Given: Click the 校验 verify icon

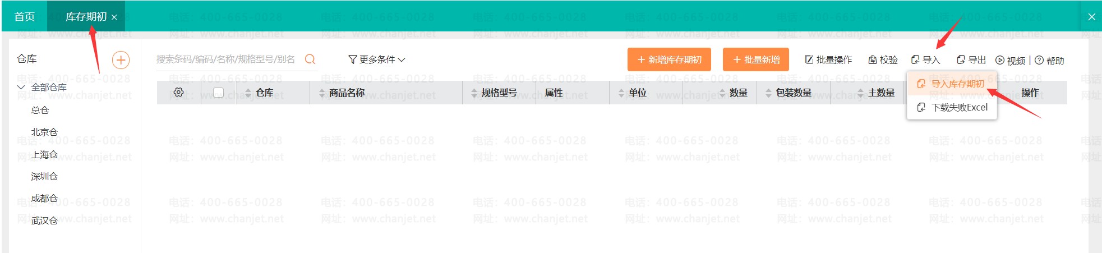Looking at the screenshot, I should [873, 59].
